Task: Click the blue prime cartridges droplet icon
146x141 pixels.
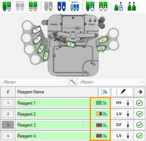Action: pos(62,6)
